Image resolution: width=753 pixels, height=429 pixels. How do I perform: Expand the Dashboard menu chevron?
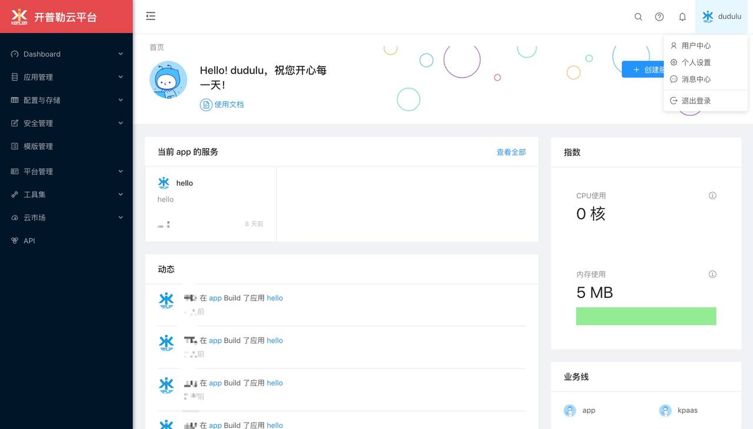121,54
